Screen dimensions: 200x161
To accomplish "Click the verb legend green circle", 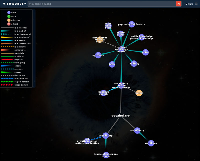I will click(x=9, y=16).
